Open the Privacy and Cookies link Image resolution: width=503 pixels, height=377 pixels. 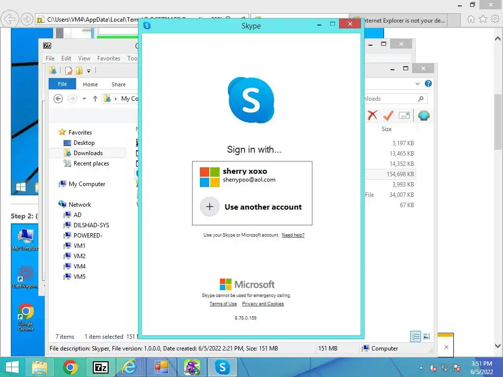[263, 303]
